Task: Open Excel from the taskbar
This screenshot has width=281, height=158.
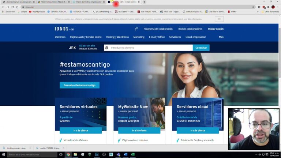Action: (x=132, y=155)
